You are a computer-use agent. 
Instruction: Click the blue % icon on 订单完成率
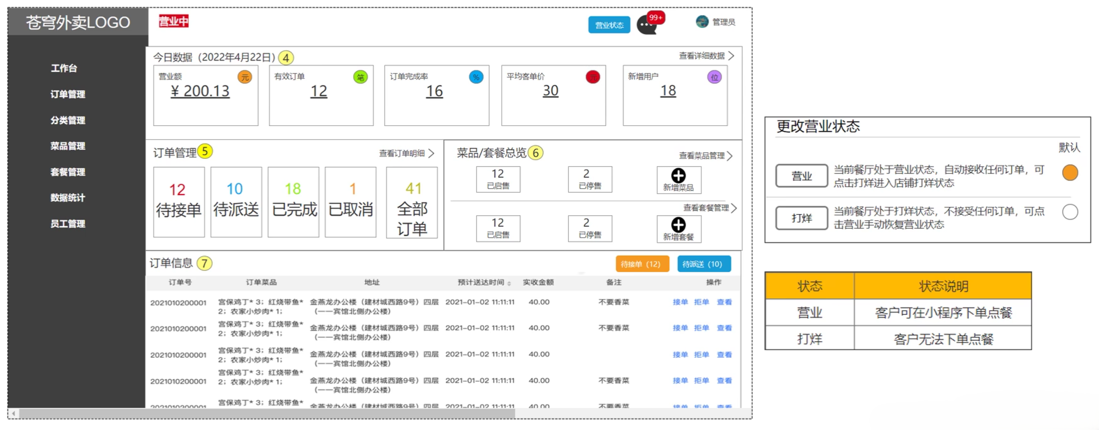click(x=476, y=77)
